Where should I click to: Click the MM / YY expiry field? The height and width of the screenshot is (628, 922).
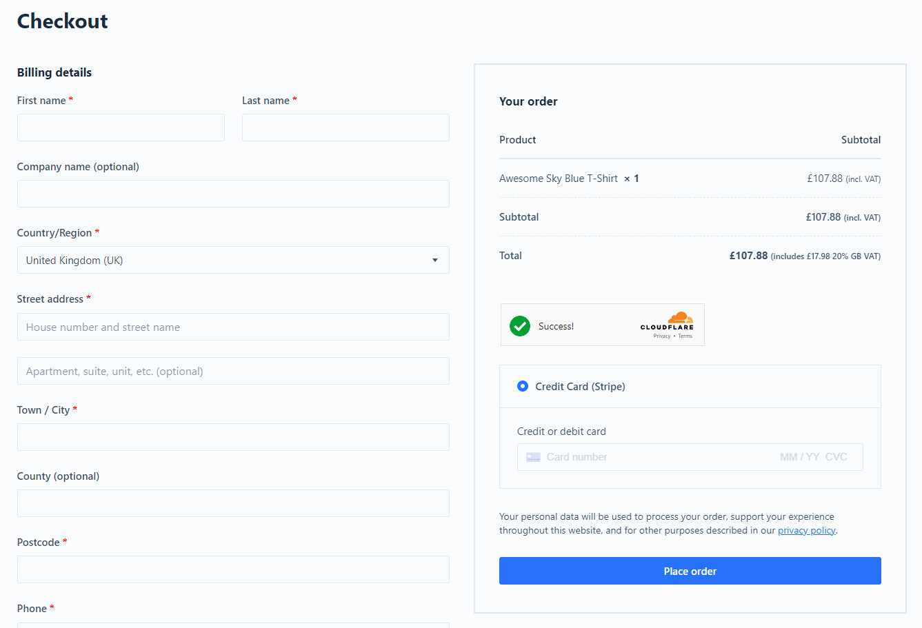[799, 457]
